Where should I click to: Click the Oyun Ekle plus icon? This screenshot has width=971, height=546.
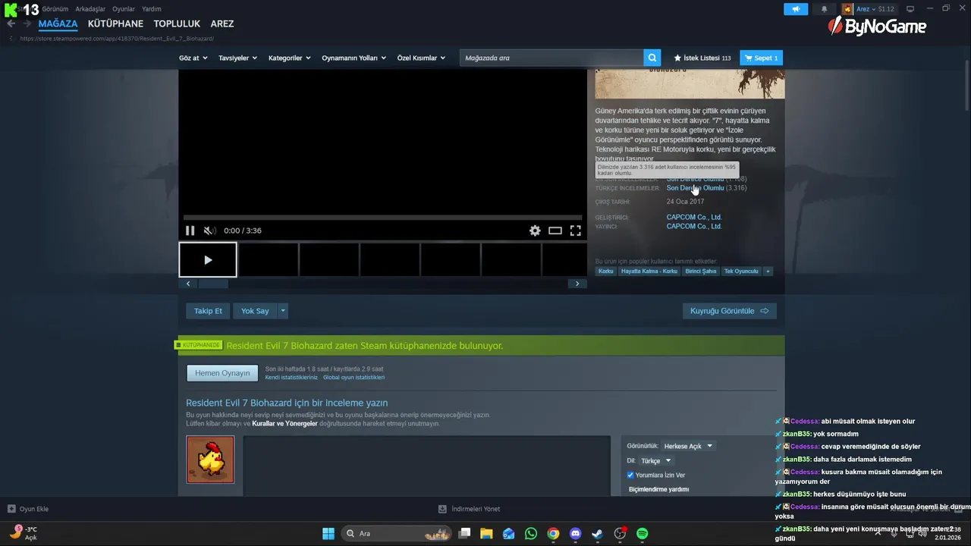coord(11,509)
